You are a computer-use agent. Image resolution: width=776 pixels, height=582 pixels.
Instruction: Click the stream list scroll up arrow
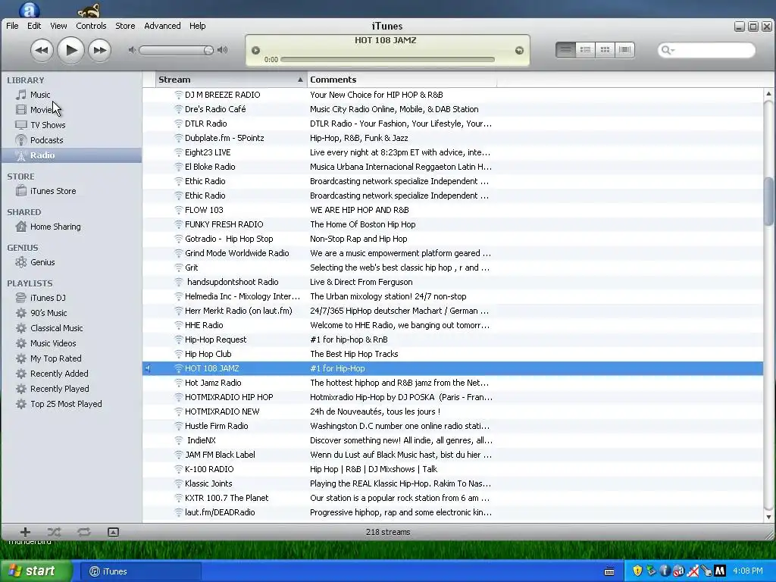tap(768, 93)
